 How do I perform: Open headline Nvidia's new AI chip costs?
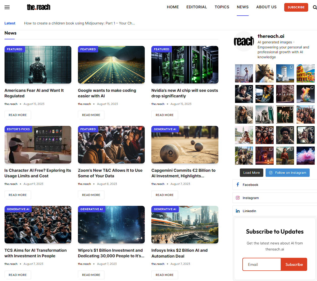click(x=185, y=93)
